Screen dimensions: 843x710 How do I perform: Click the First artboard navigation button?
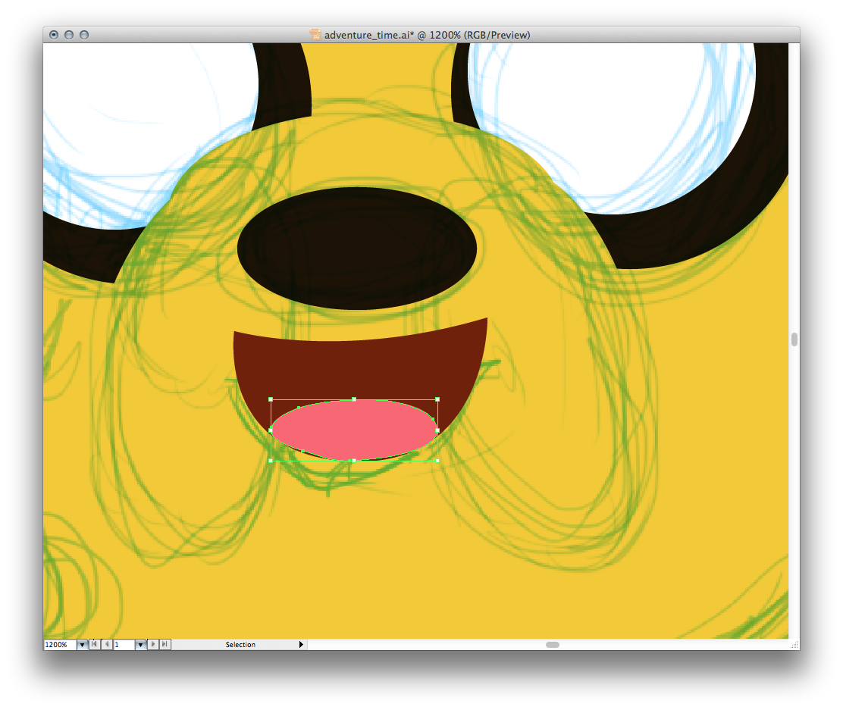pos(94,644)
